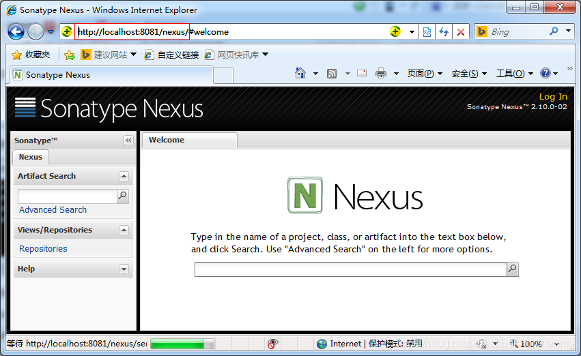Screen dimensions: 581x356
Task: Collapse the Views/Repositories panel
Action: tap(124, 231)
